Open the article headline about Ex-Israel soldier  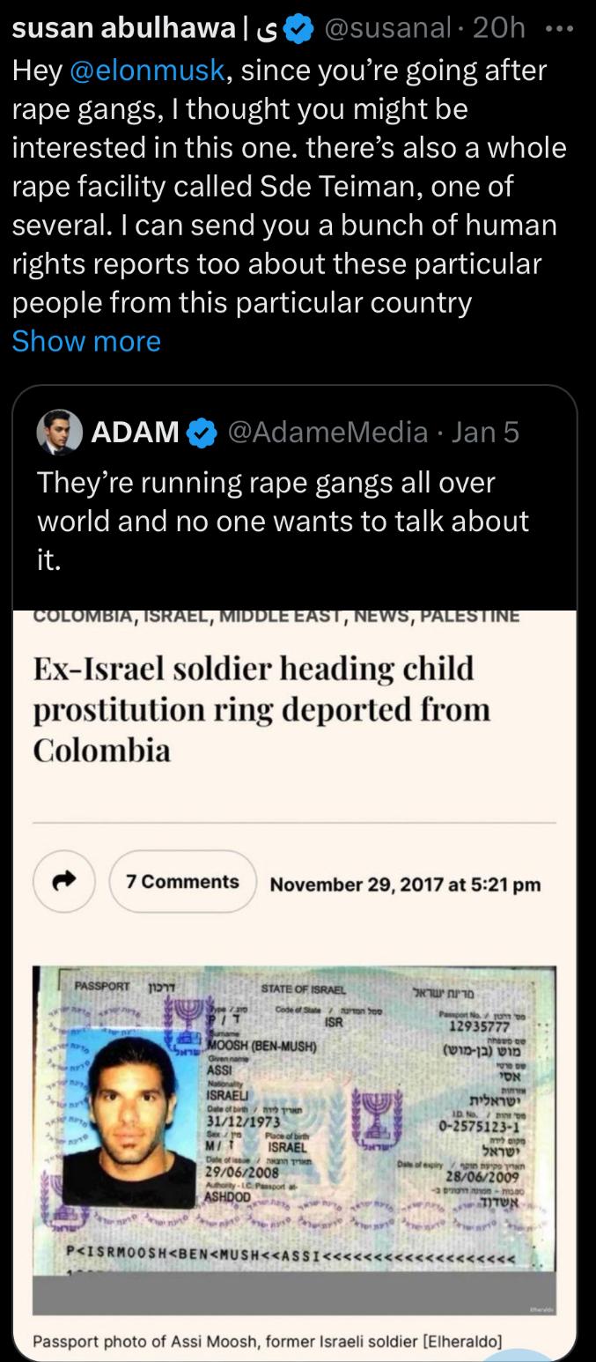pos(261,709)
